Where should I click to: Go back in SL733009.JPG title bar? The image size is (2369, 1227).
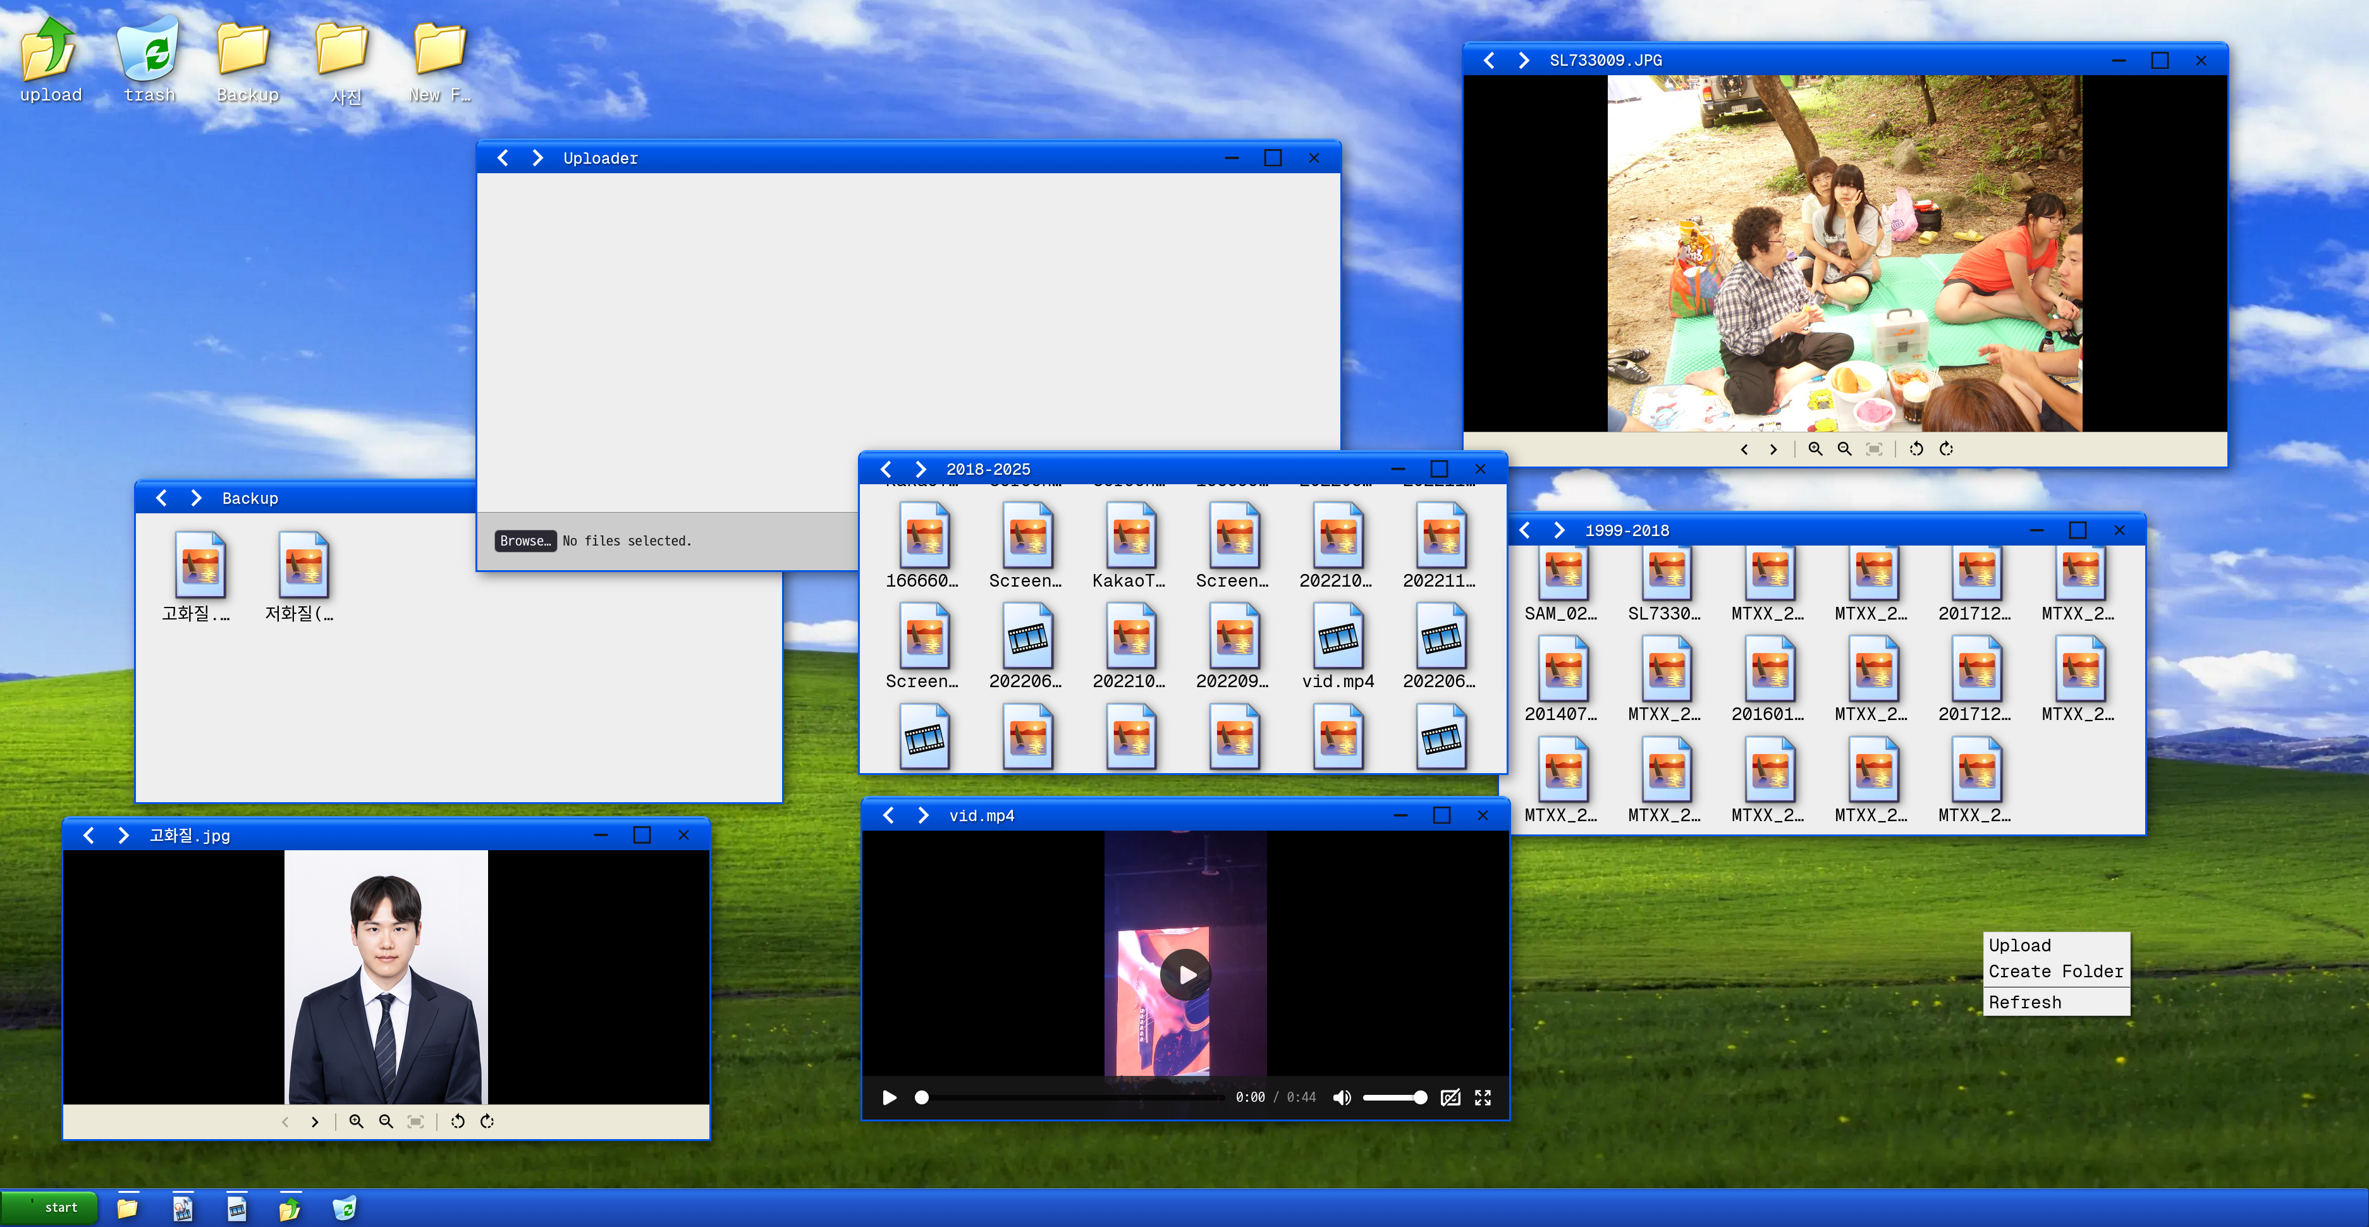1489,60
